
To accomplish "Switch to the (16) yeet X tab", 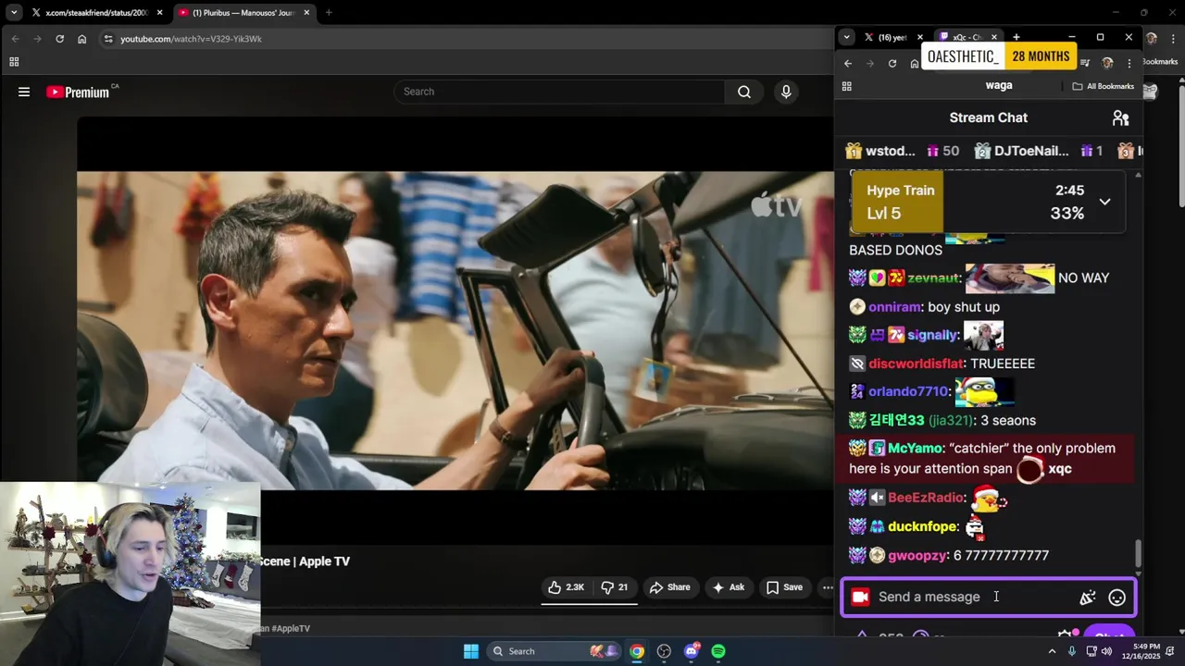I will click(892, 37).
